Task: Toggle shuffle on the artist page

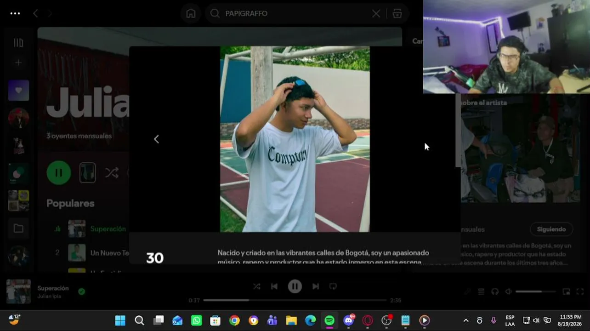Action: pyautogui.click(x=112, y=173)
